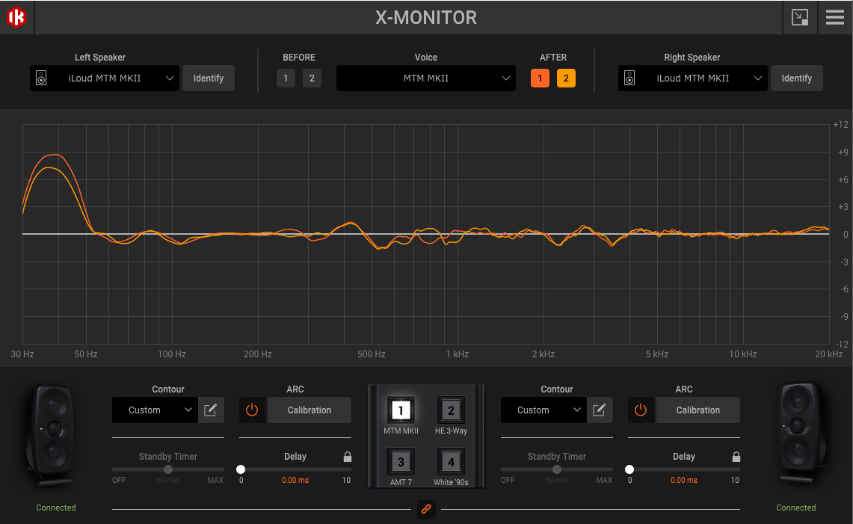Start left ARC Calibration
853x524 pixels.
pyautogui.click(x=309, y=410)
